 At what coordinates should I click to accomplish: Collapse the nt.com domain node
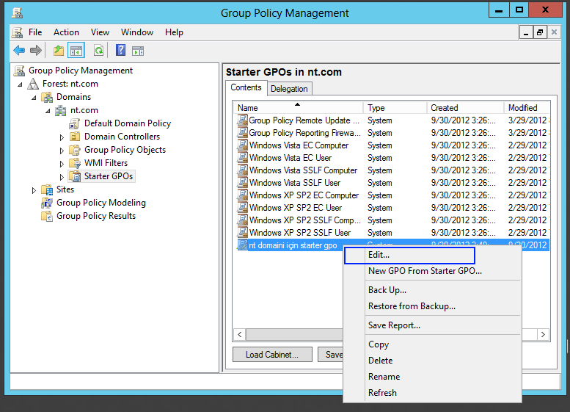(48, 111)
